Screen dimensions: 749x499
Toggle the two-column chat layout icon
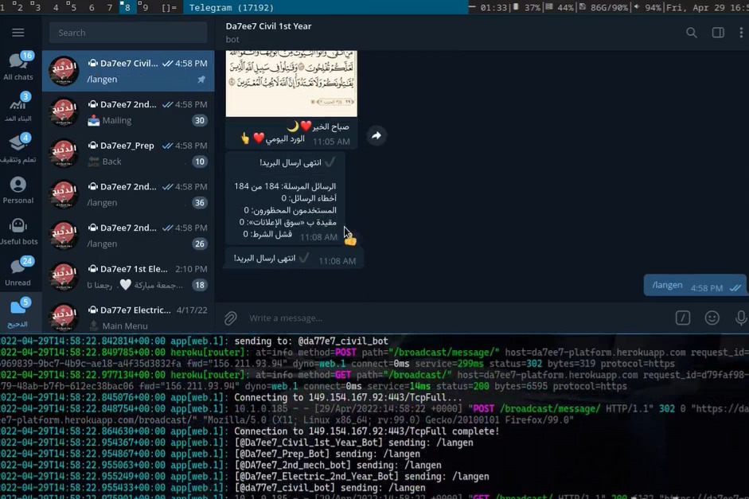[x=717, y=33]
